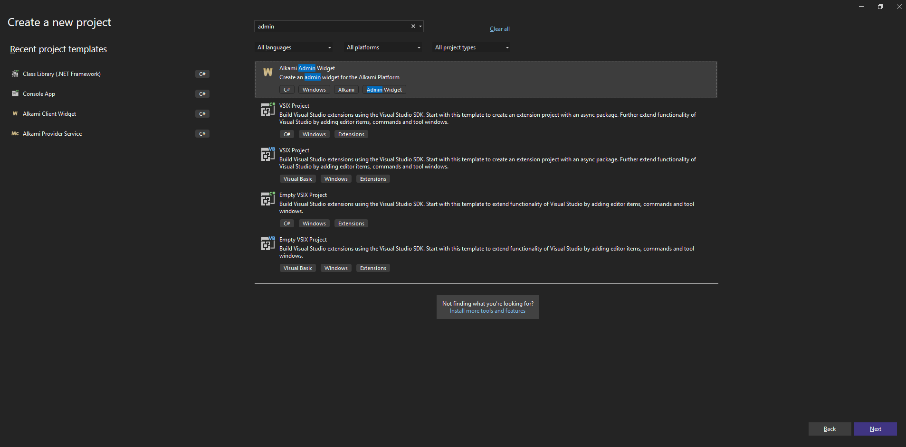Click the Not finding what you're looking for text
Screen dimensions: 906x447
coord(487,304)
